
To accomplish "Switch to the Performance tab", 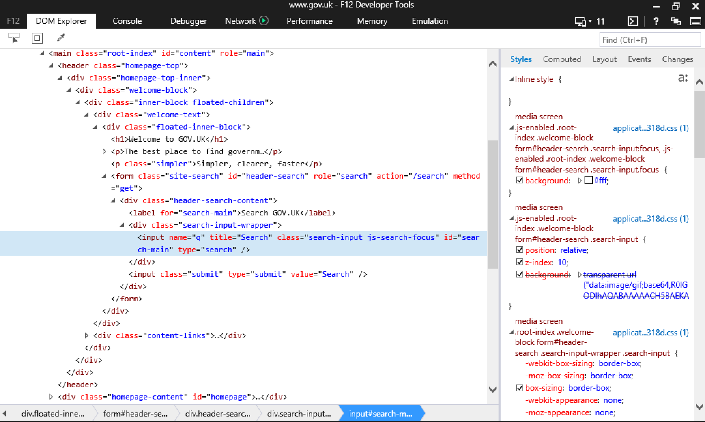I will click(x=309, y=21).
